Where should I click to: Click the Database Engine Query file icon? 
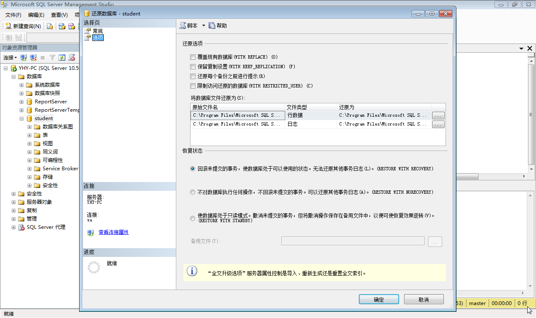50,26
